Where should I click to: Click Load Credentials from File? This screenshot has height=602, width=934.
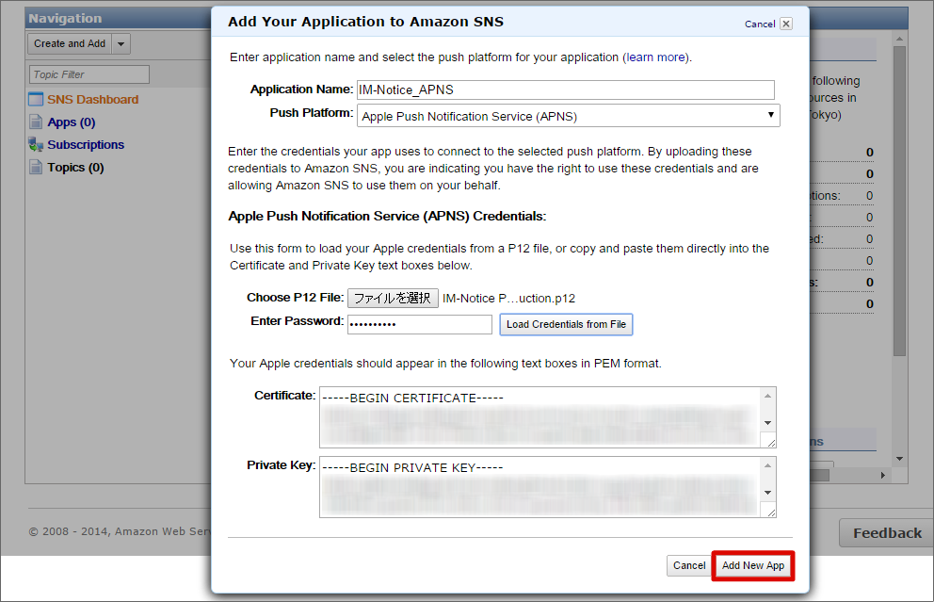[x=566, y=324]
